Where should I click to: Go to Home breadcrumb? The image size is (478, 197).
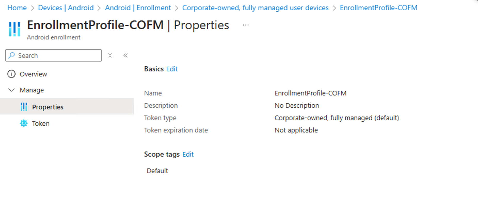[x=17, y=8]
